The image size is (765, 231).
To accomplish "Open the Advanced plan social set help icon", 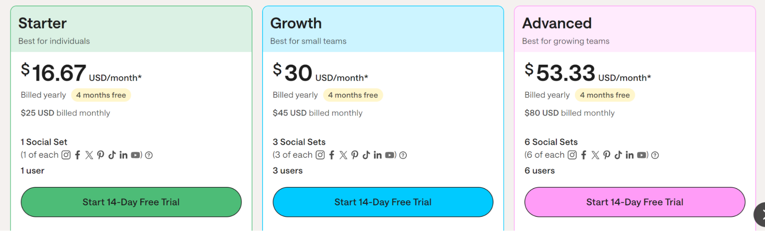I will (x=655, y=155).
